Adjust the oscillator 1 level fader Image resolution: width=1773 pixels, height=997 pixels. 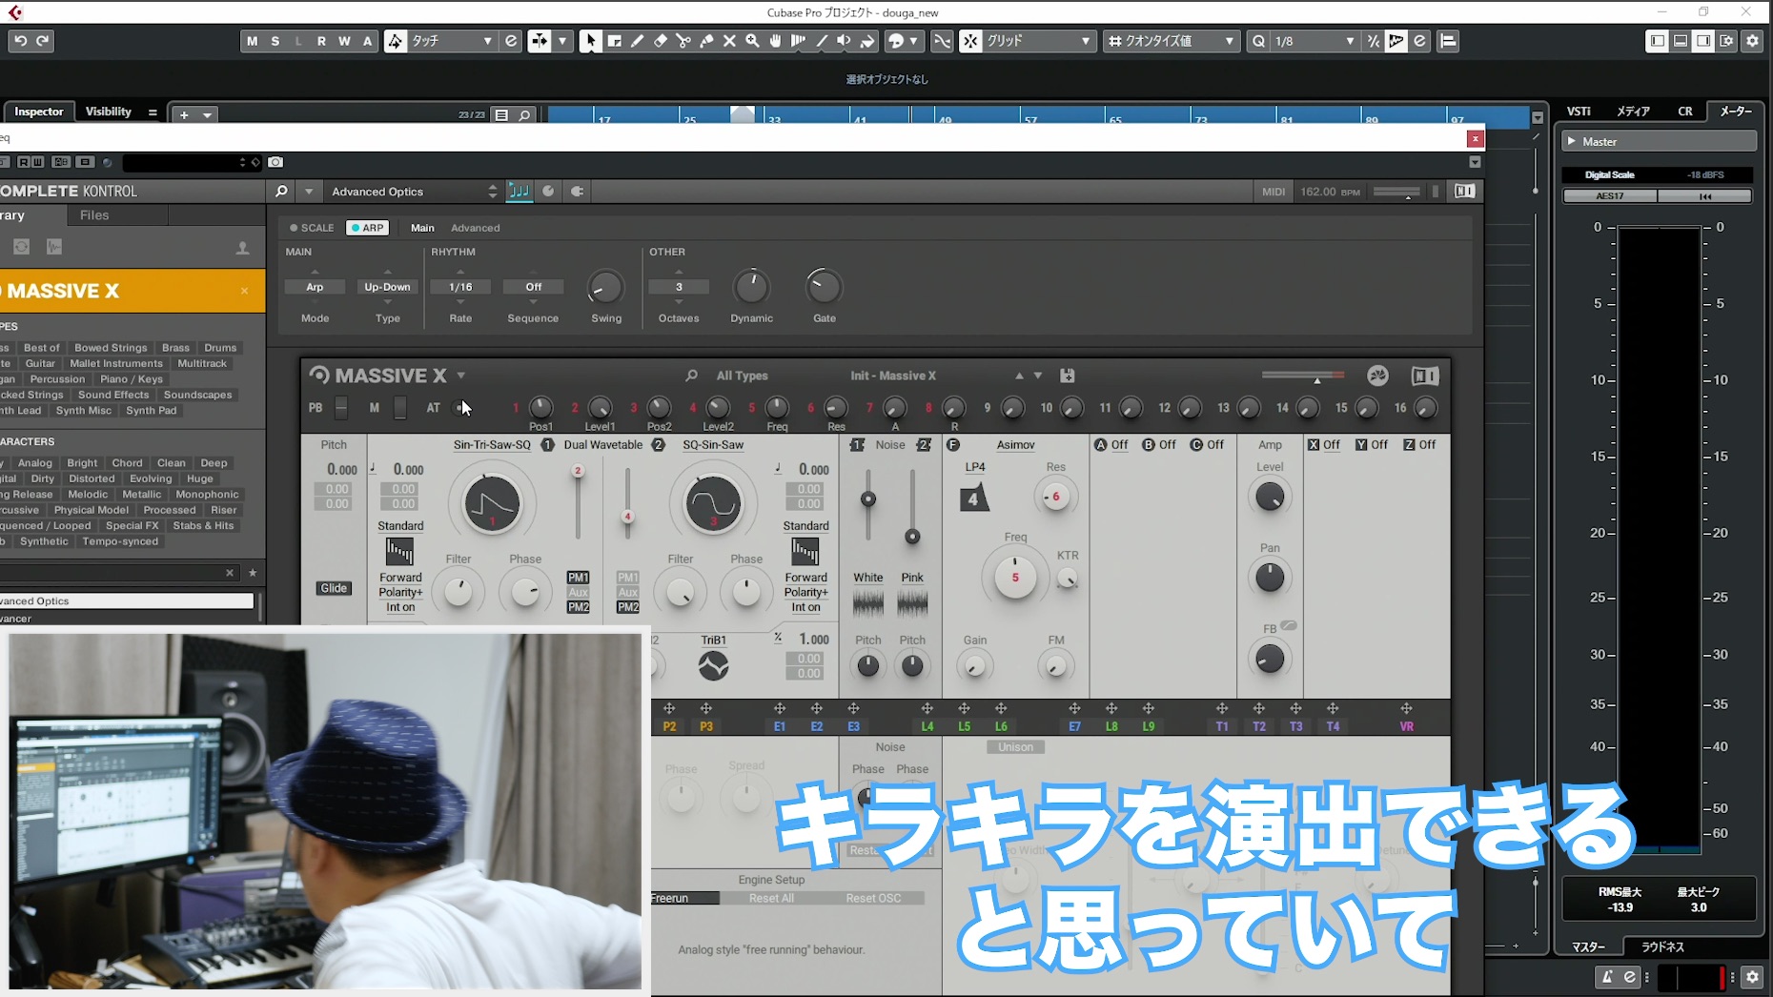point(577,501)
